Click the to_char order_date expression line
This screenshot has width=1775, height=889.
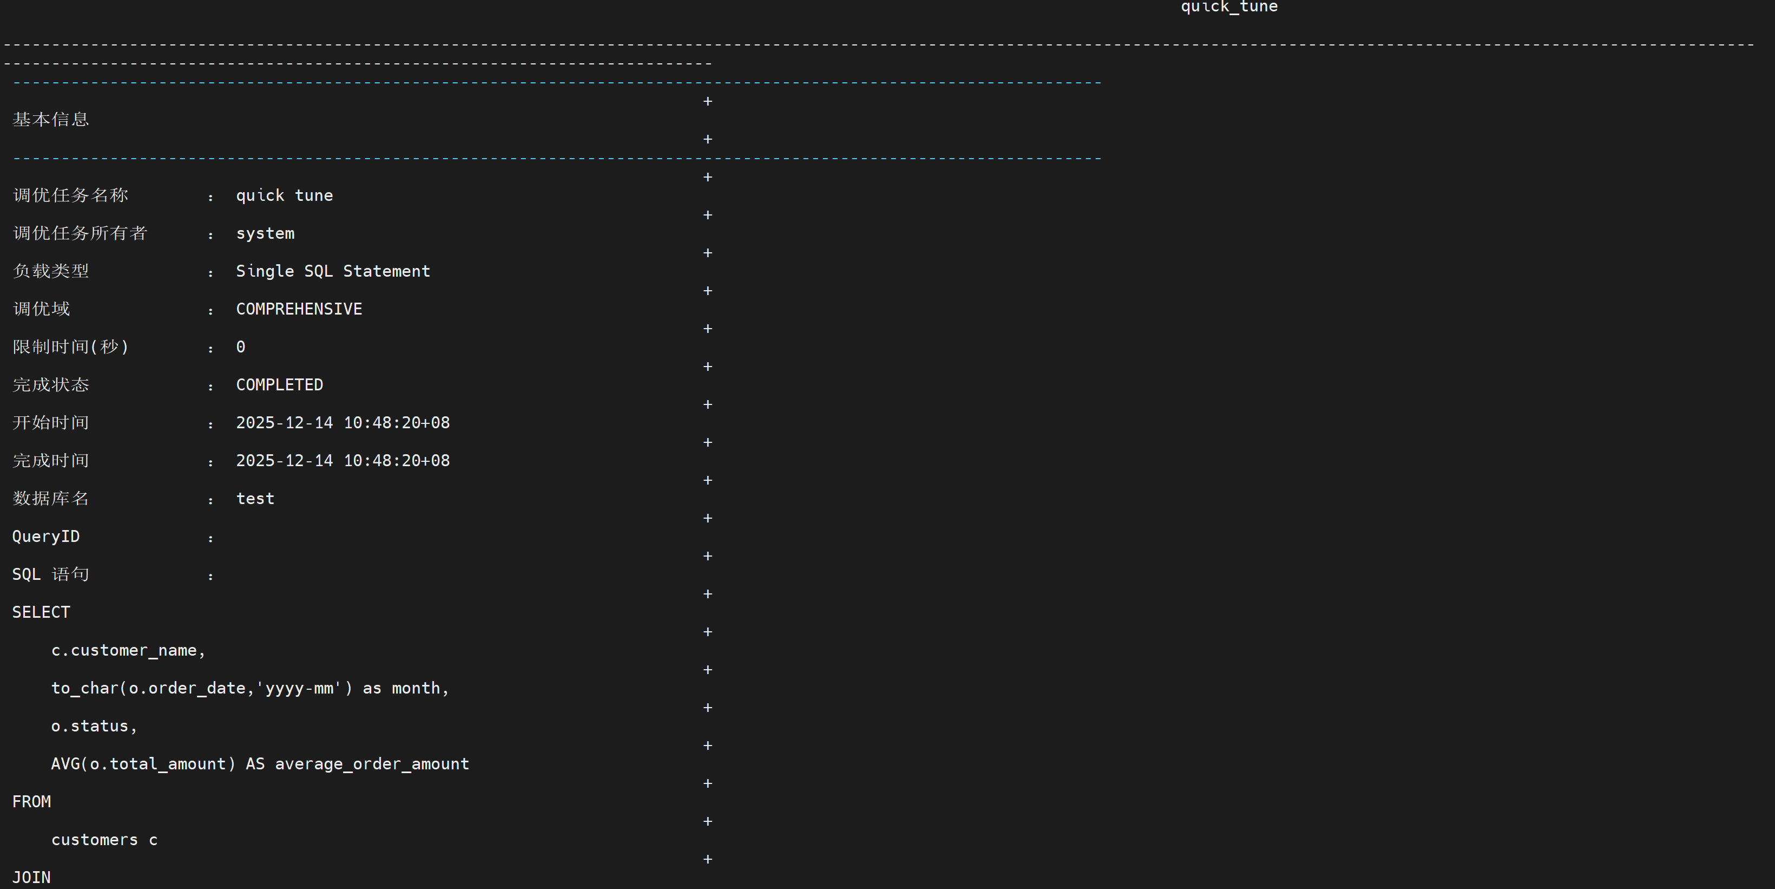point(249,689)
